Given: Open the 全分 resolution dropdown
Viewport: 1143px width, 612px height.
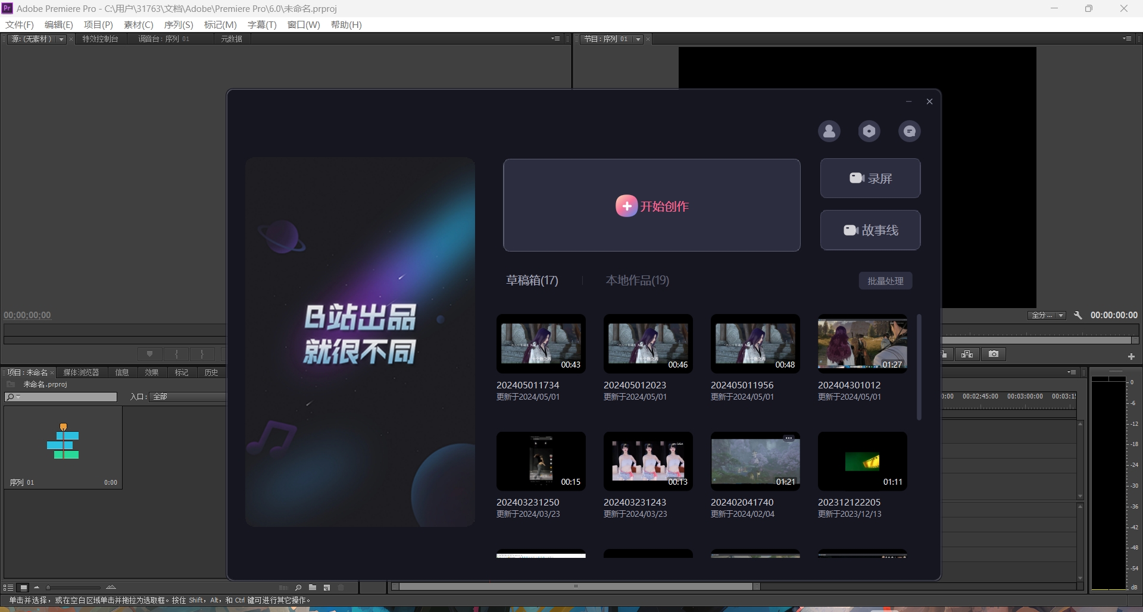Looking at the screenshot, I should (x=1047, y=315).
